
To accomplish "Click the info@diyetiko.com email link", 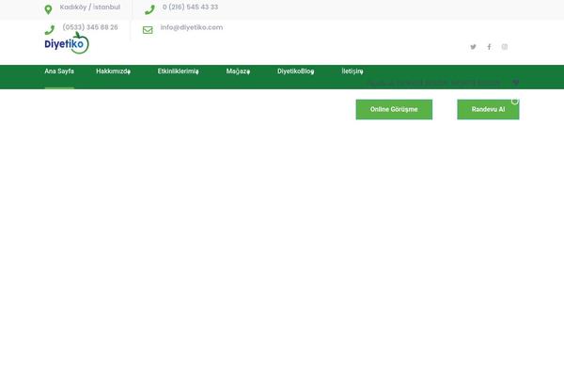I will (x=192, y=27).
